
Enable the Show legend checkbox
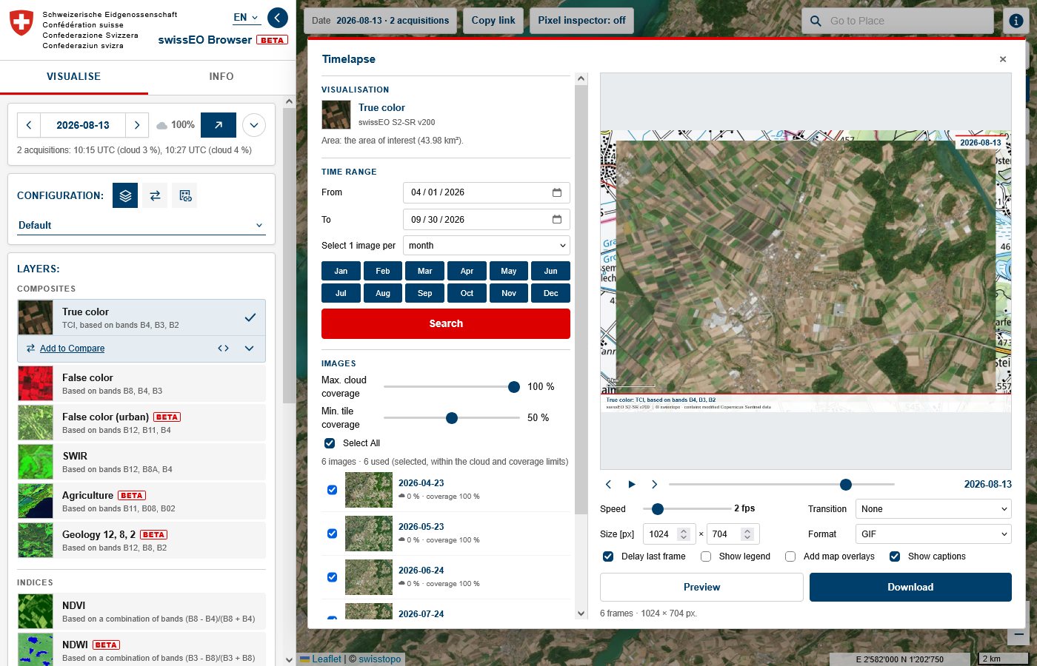[706, 556]
